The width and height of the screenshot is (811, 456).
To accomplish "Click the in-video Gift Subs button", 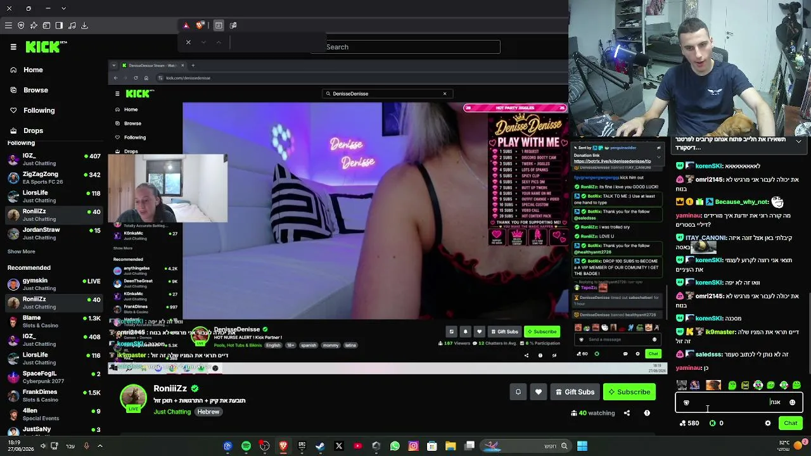I will coord(504,332).
